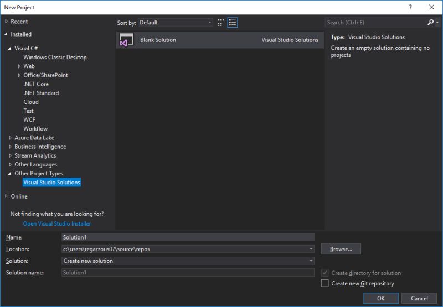Click the Blank Solution template icon

pyautogui.click(x=126, y=40)
